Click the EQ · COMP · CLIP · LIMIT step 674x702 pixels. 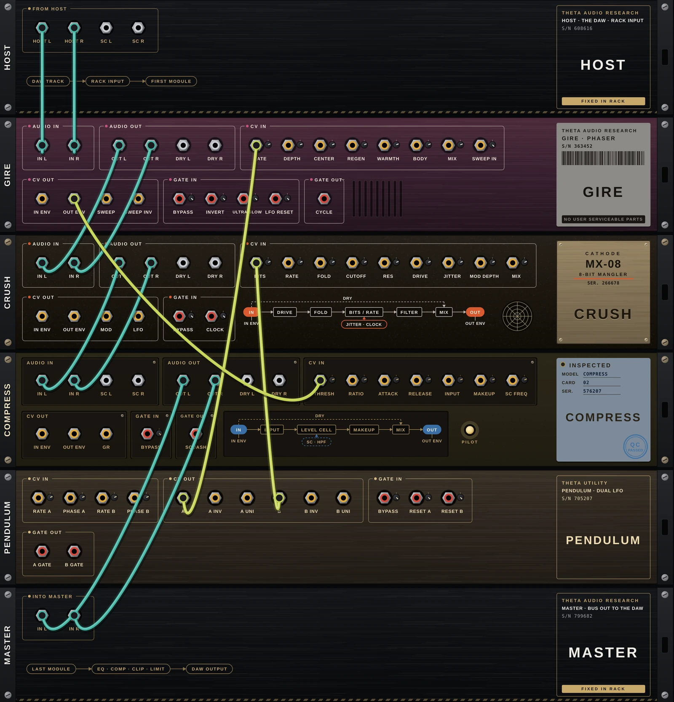(x=131, y=669)
